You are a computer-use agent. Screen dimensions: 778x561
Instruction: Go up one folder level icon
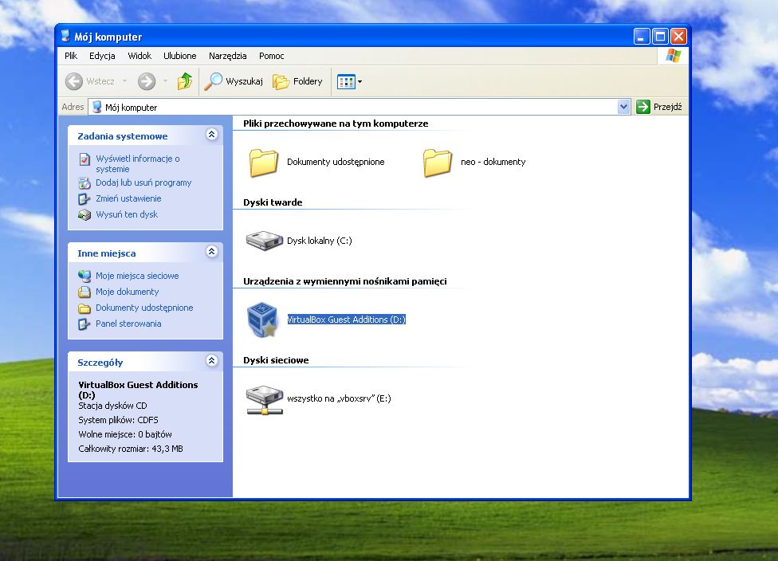pos(185,80)
